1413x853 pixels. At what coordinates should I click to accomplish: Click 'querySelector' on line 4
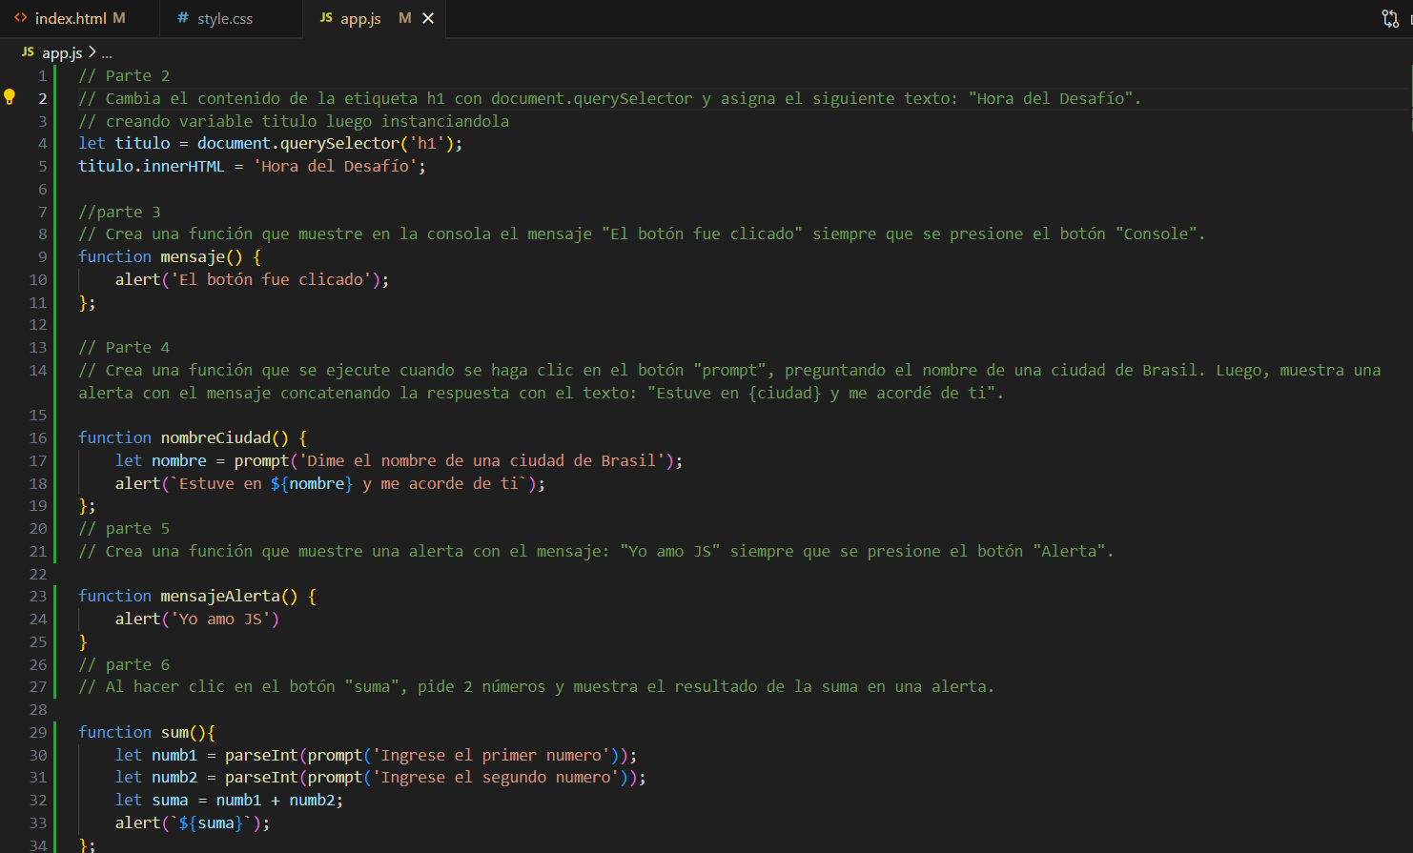pyautogui.click(x=339, y=143)
